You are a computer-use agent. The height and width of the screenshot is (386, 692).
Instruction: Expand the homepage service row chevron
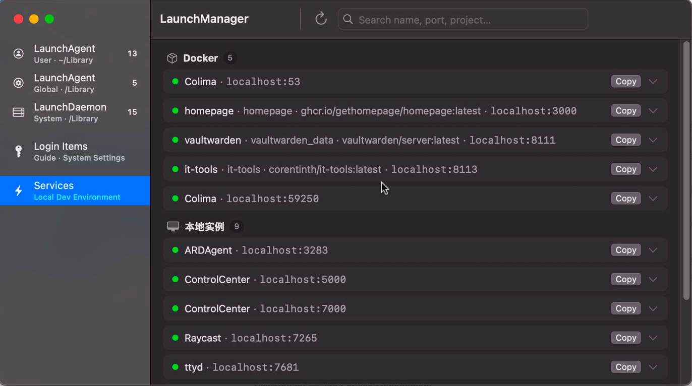(x=653, y=111)
